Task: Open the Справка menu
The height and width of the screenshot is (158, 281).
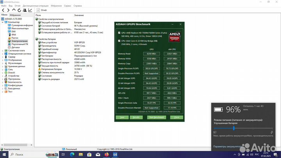Action: (x=78, y=6)
